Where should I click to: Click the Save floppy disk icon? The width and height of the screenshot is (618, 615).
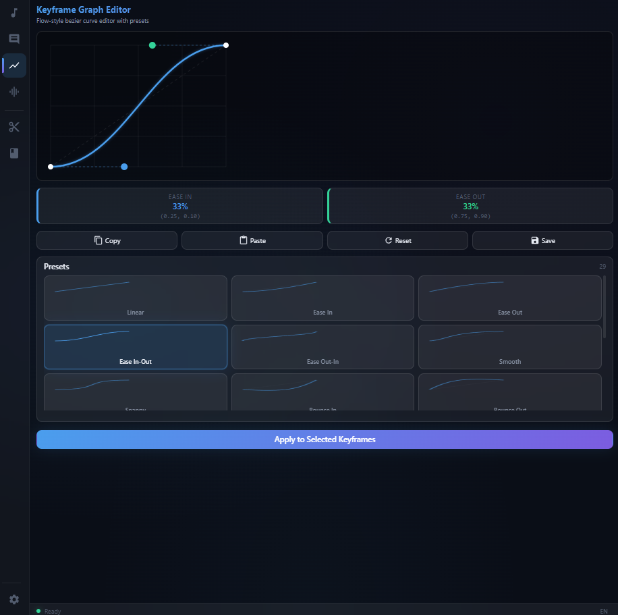534,240
